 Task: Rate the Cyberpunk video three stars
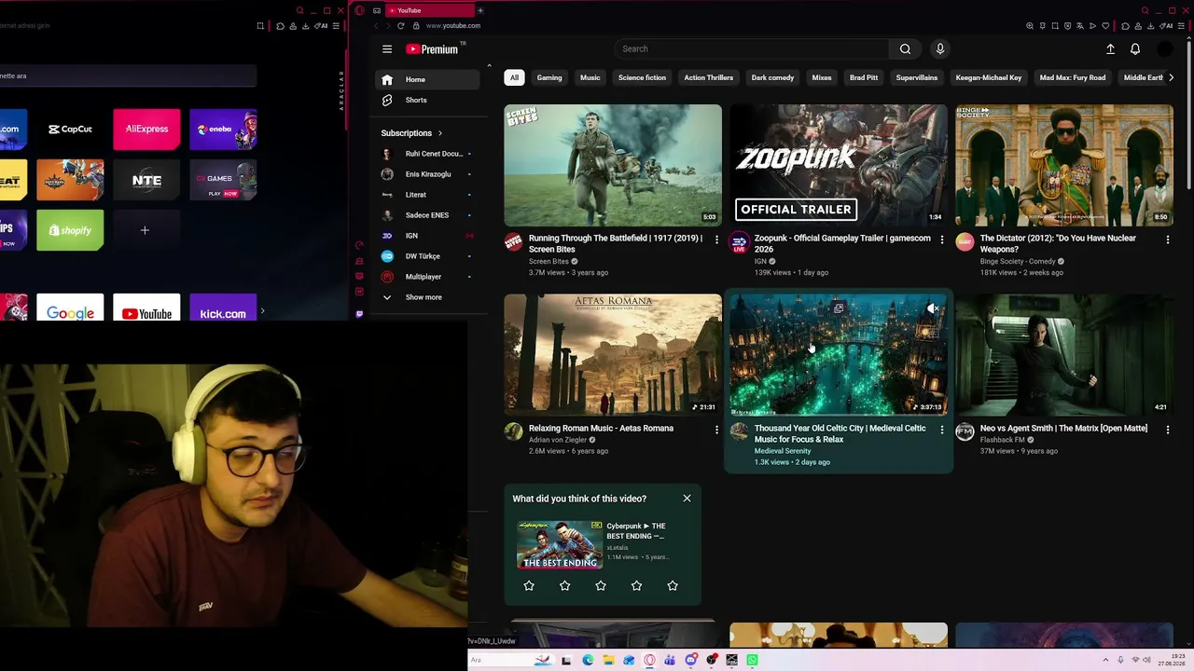[x=601, y=585]
